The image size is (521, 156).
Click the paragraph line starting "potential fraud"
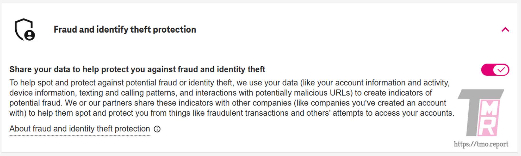pos(227,103)
